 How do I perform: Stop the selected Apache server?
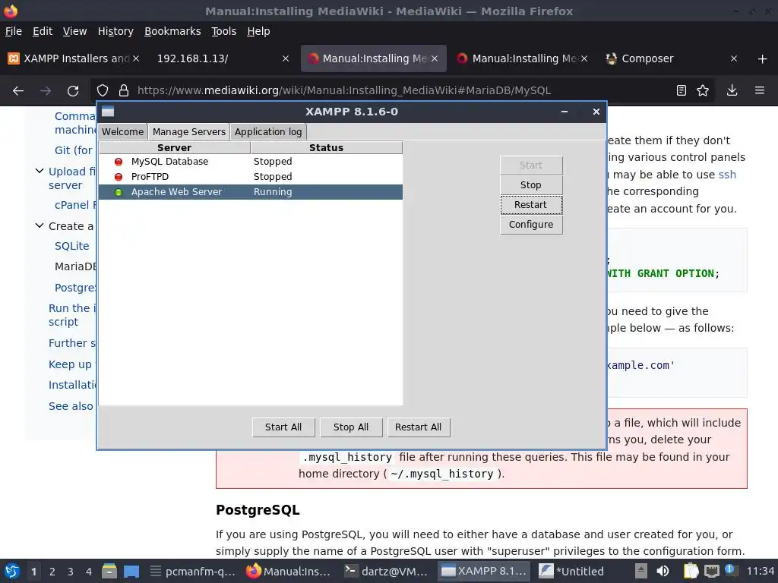tap(531, 185)
